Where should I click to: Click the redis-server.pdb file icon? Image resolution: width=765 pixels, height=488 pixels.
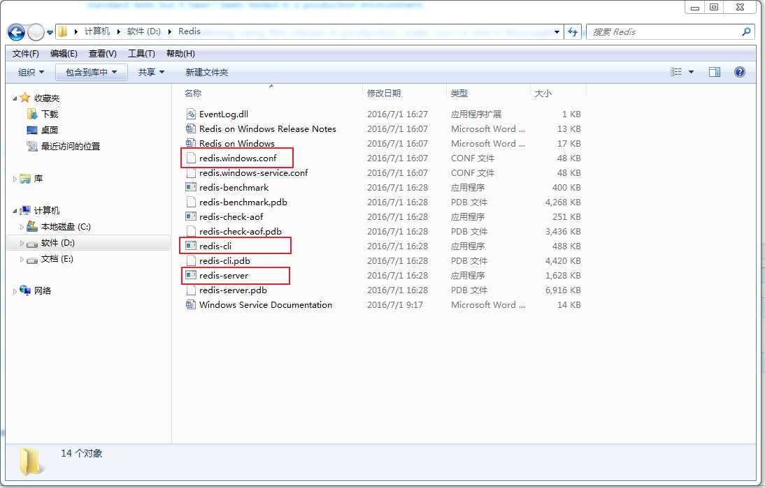[x=191, y=289]
